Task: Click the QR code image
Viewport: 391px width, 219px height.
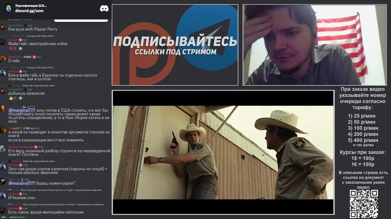Action: tap(364, 204)
